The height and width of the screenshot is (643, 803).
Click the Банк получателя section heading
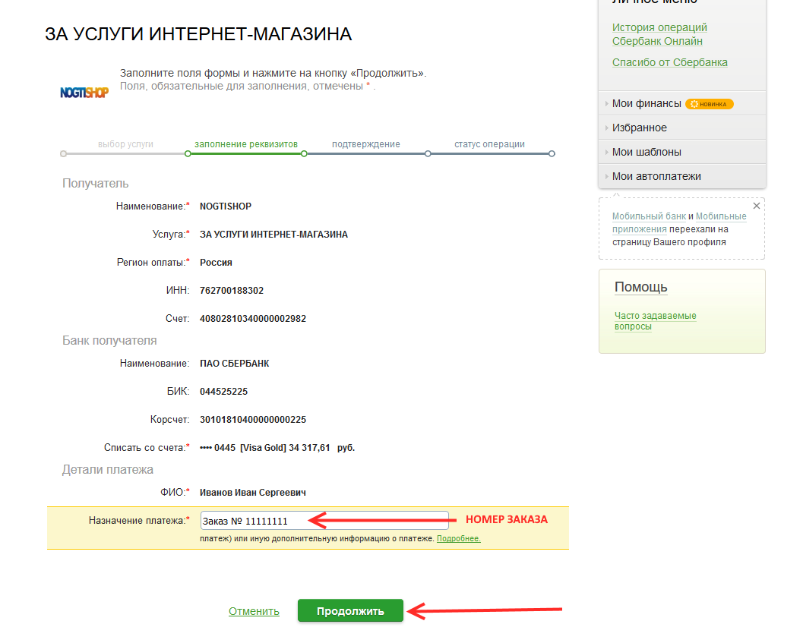coord(109,340)
